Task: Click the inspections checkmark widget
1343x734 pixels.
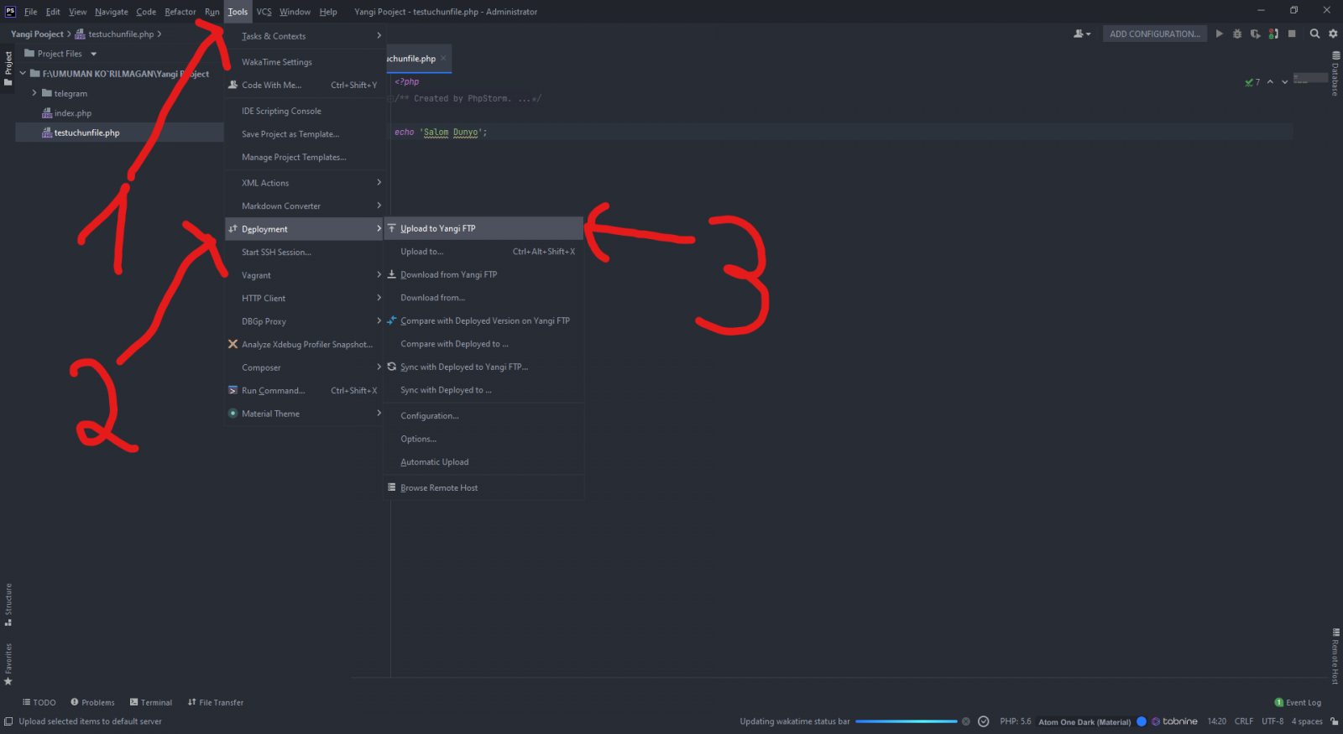Action: tap(1252, 81)
